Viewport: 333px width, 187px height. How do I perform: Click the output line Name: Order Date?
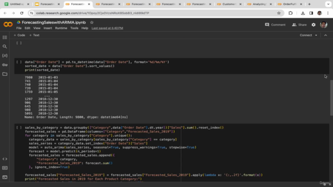click(76, 117)
